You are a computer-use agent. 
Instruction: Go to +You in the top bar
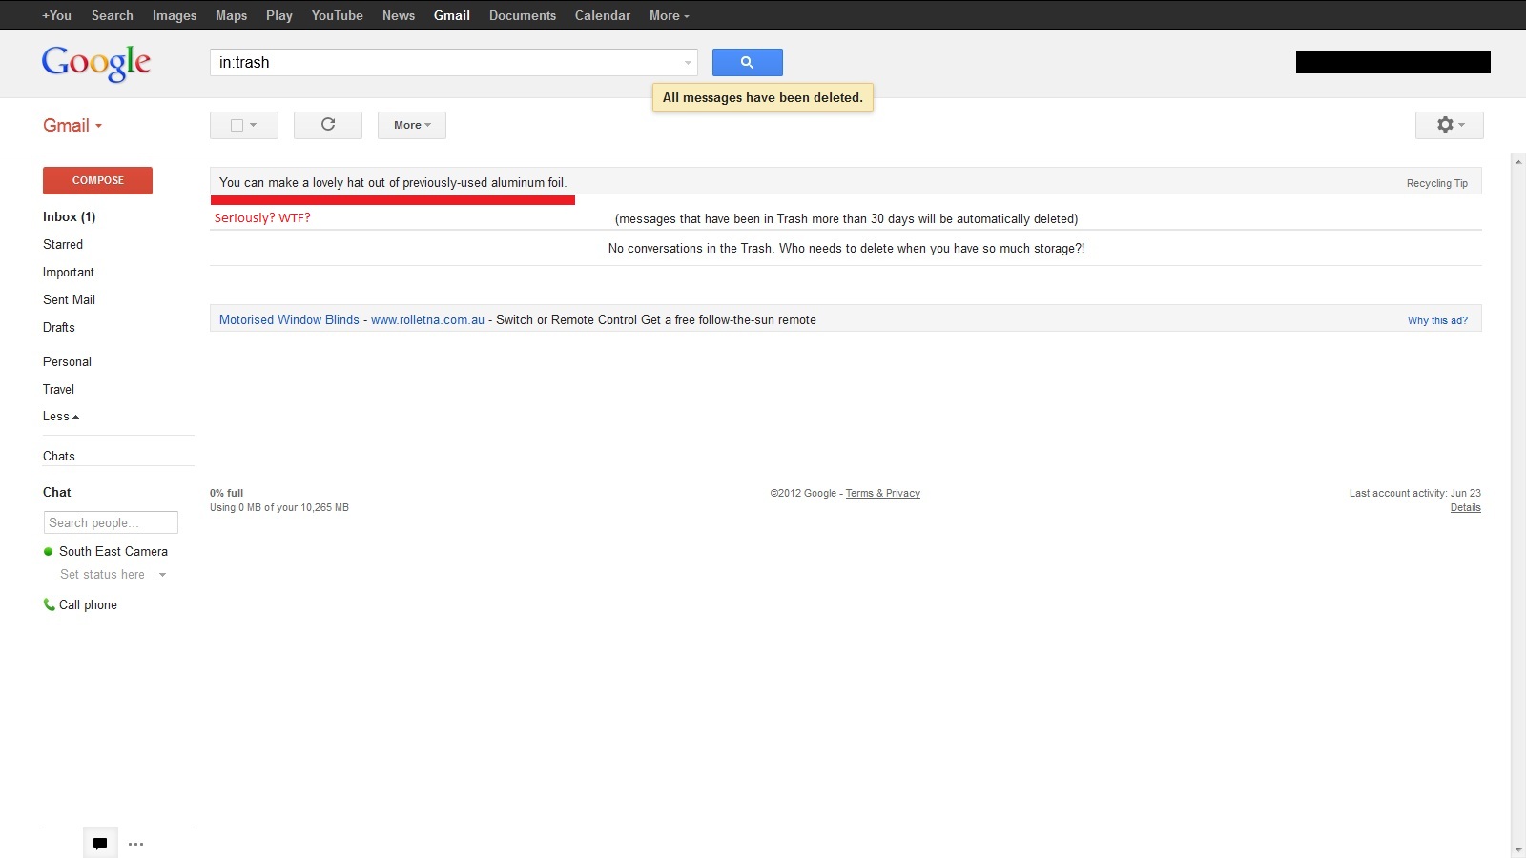(x=56, y=15)
